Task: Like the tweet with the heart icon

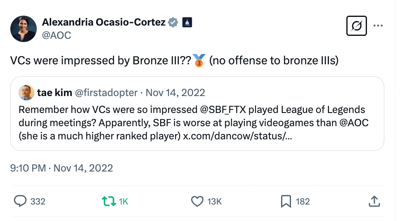Action: [x=198, y=201]
